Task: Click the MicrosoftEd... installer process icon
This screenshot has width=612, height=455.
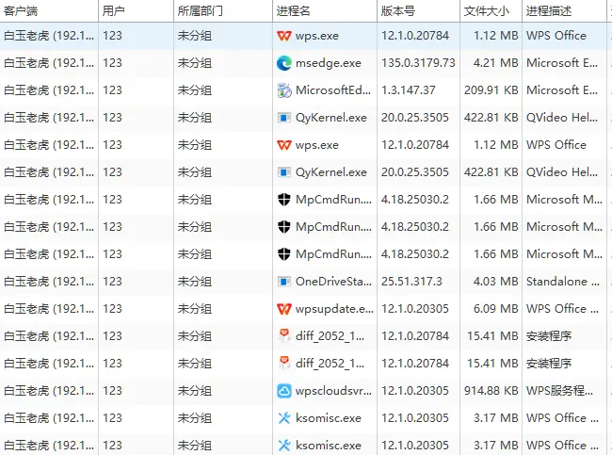Action: click(x=284, y=90)
